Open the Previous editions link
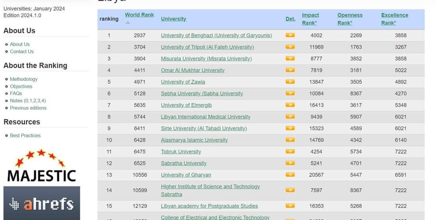This screenshot has height=220, width=436. [28, 108]
